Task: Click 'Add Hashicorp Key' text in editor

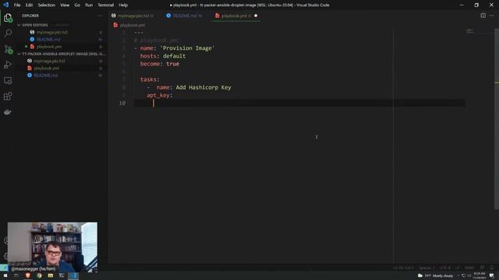Action: point(203,87)
